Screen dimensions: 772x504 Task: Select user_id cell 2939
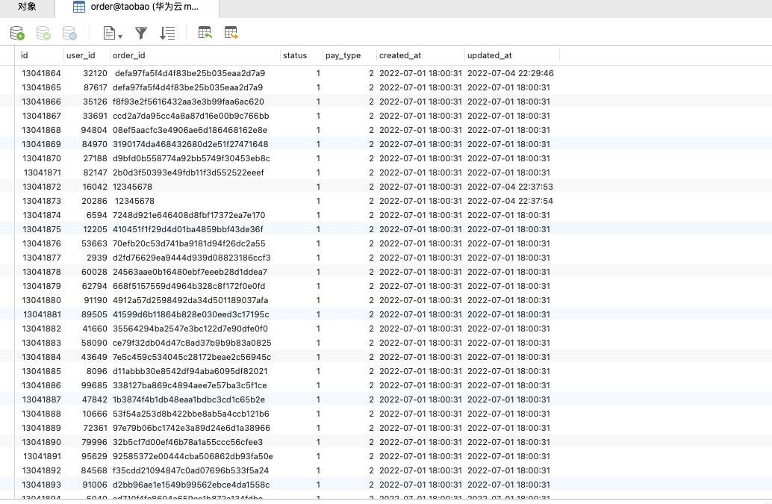pos(96,258)
